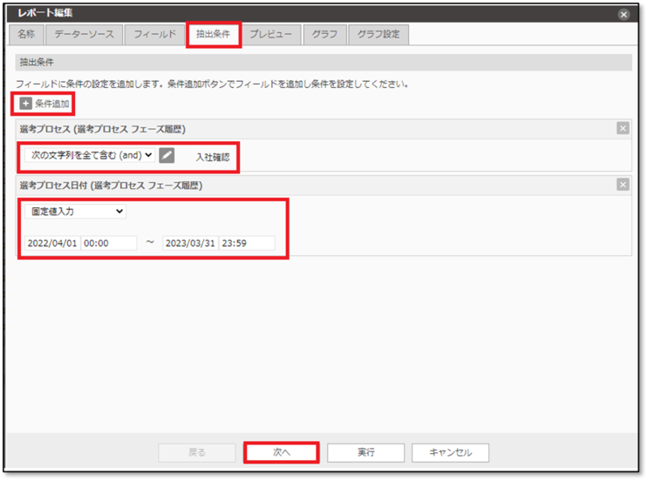This screenshot has width=648, height=481.
Task: Select the 抽出条件 tab
Action: [x=213, y=34]
